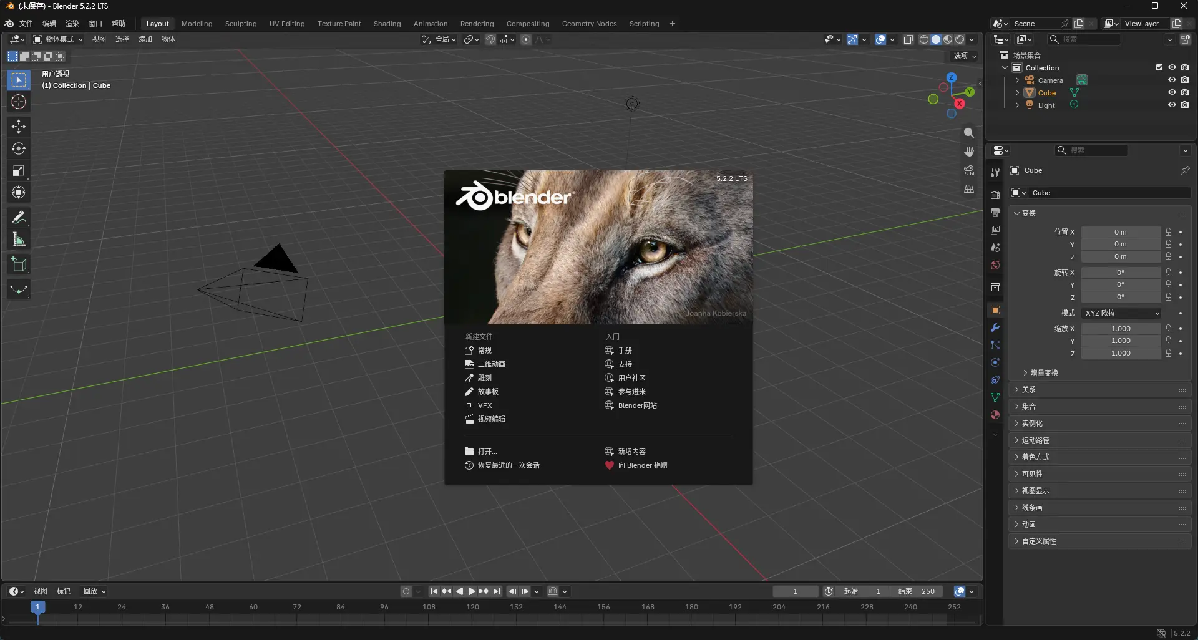Image resolution: width=1198 pixels, height=640 pixels.
Task: Open the Physics properties tab
Action: click(995, 362)
